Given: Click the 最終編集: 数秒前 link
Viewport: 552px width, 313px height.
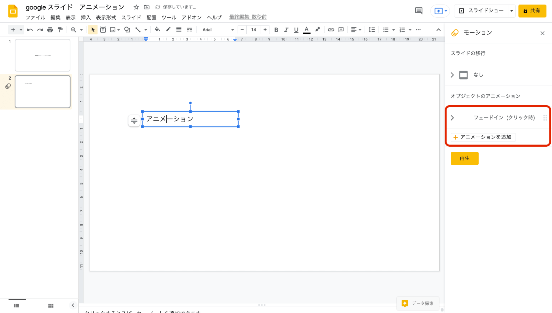Looking at the screenshot, I should [248, 17].
